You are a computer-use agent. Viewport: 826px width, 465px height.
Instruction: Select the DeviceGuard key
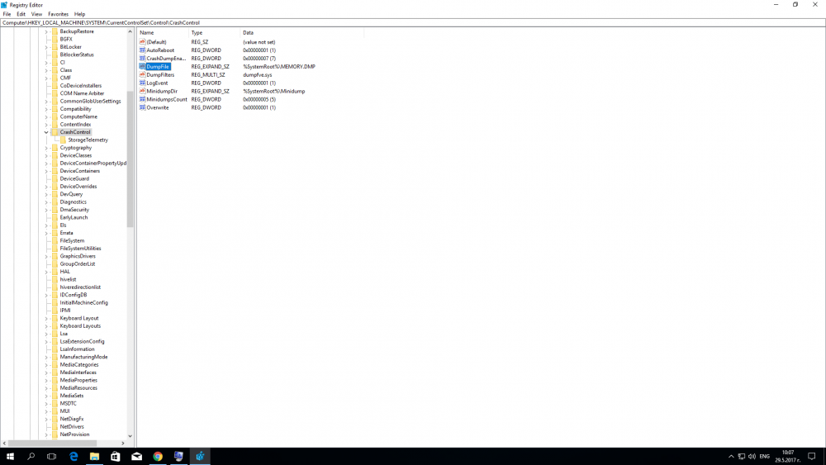tap(74, 179)
